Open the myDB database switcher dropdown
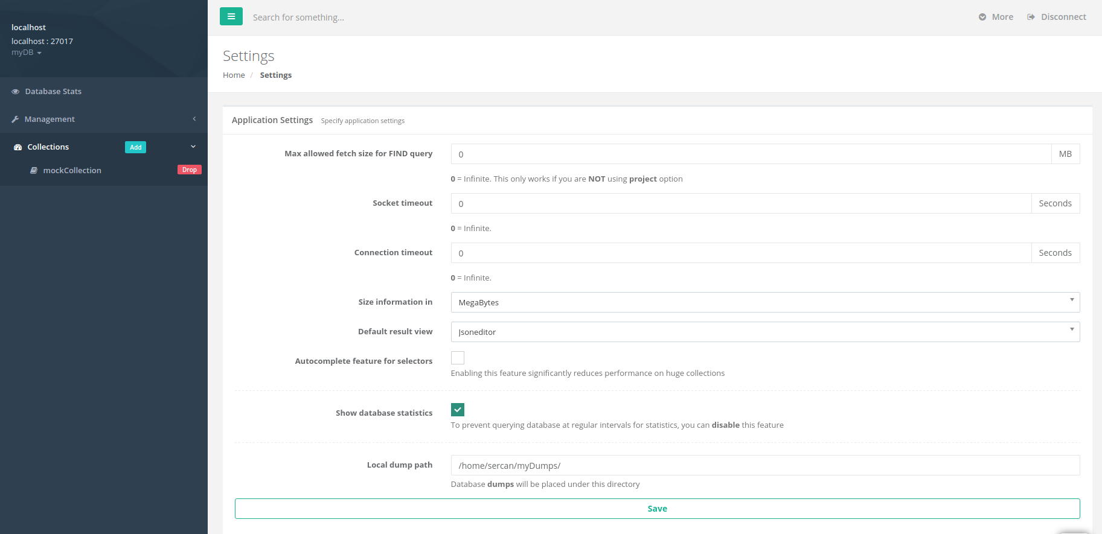The image size is (1102, 534). [x=27, y=52]
